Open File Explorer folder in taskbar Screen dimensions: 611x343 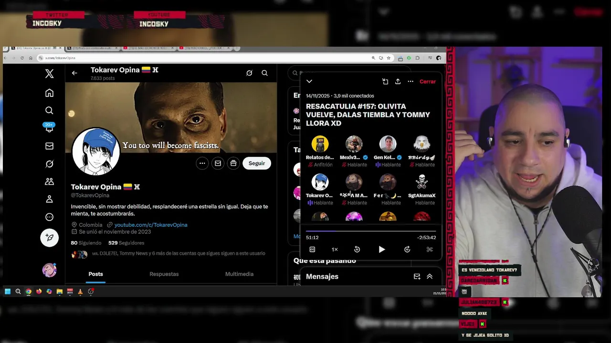point(60,292)
